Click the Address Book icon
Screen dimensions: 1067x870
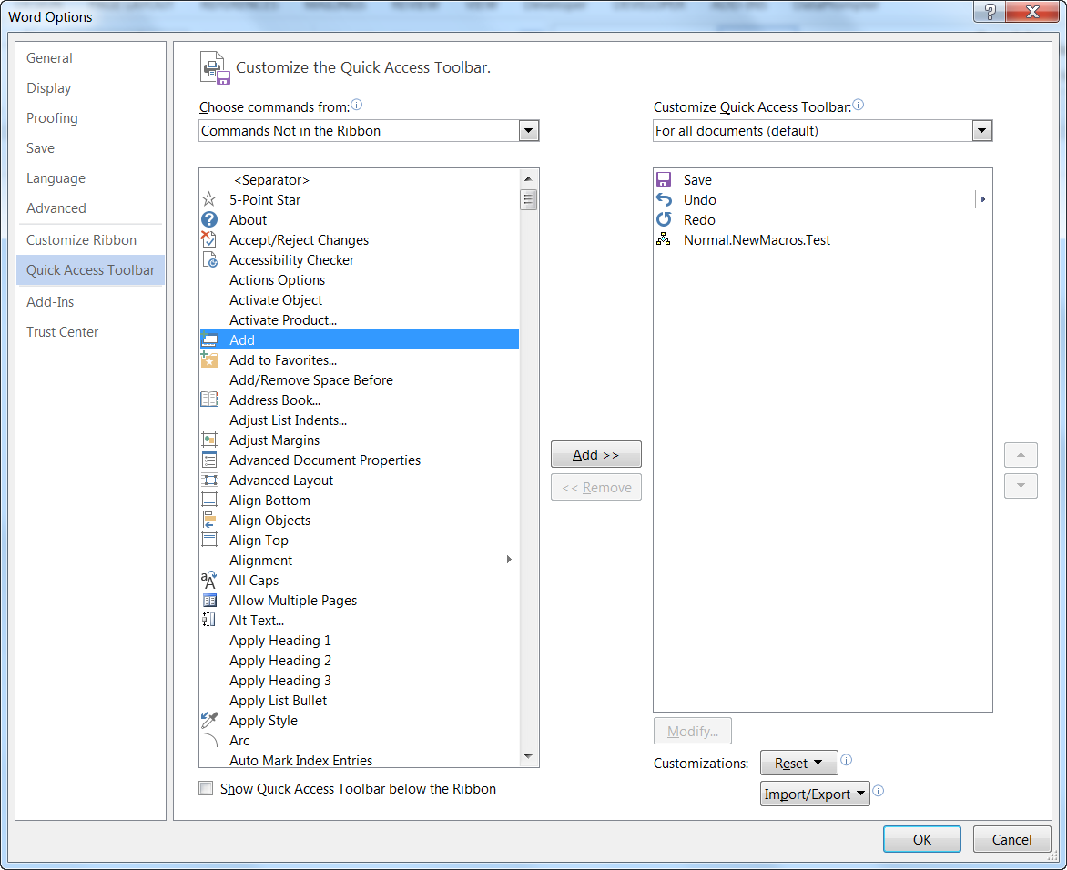208,400
